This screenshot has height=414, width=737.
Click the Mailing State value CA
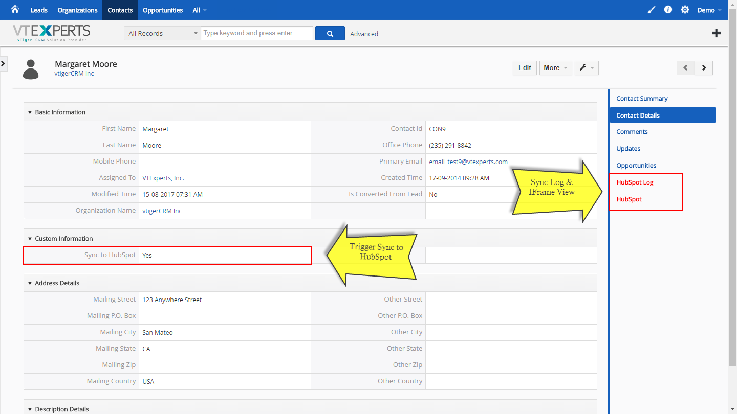[146, 349]
